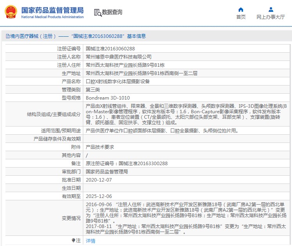Go to 首页 text link

click(x=241, y=17)
